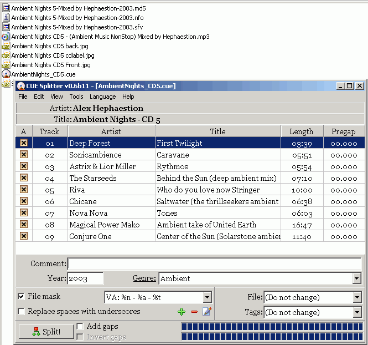Screen dimensions: 368x345
Task: Toggle the File mask checkbox
Action: (x=21, y=296)
